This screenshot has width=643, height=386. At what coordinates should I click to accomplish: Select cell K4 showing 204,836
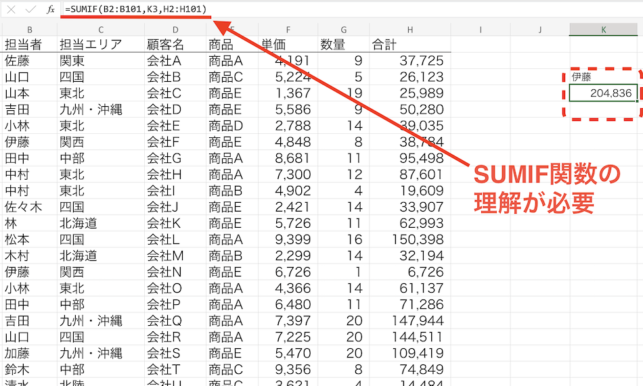[604, 93]
